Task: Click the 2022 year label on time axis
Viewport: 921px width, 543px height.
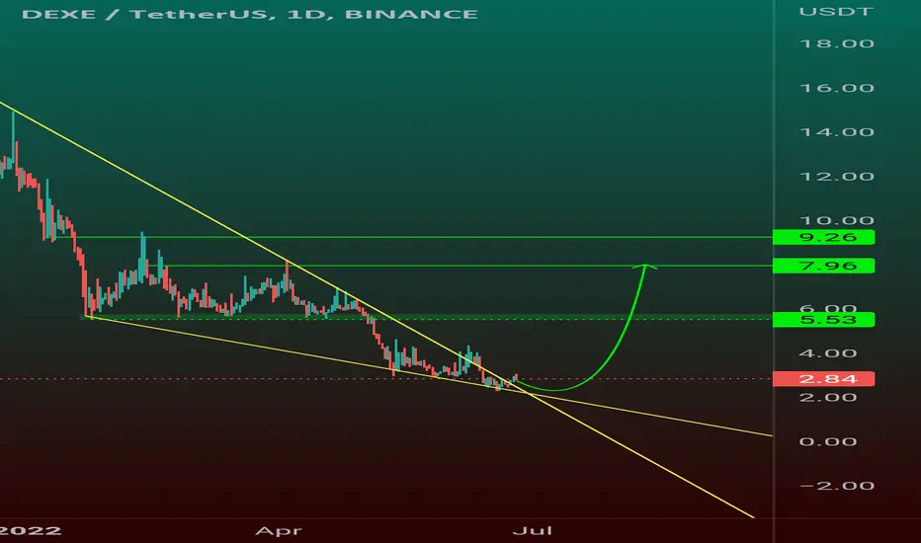Action: pyautogui.click(x=31, y=531)
